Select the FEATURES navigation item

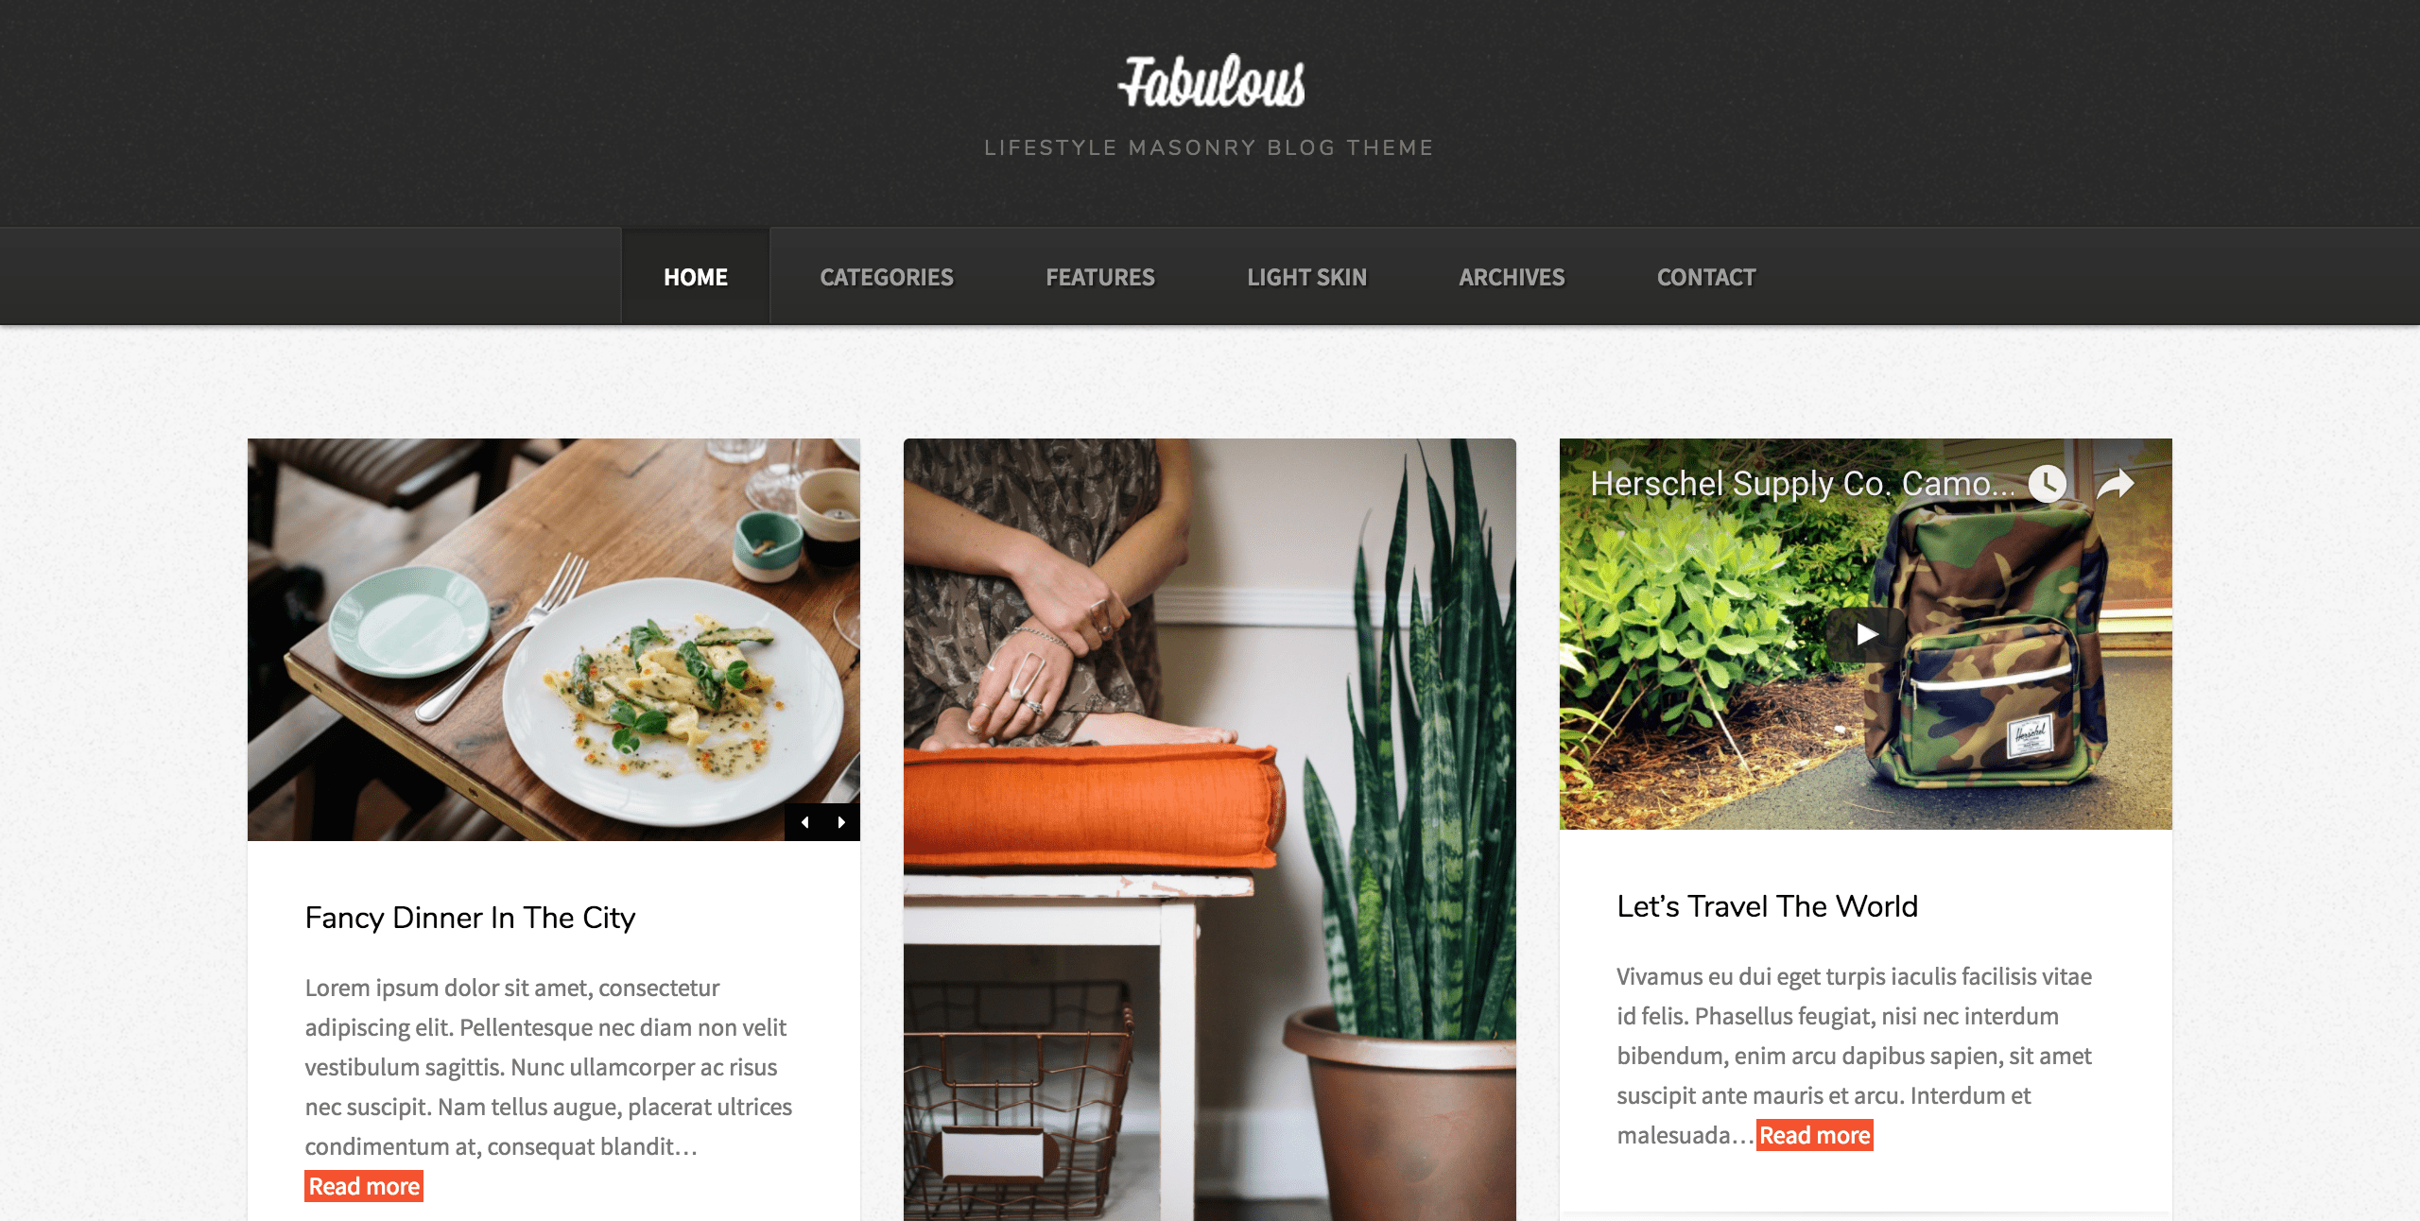pyautogui.click(x=1099, y=276)
